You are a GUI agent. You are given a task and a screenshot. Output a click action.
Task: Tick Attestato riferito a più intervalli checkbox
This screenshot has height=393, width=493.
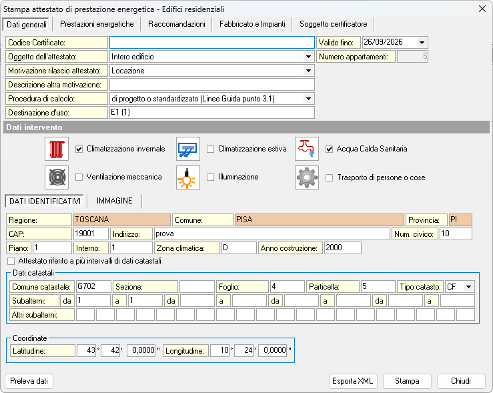pos(11,261)
